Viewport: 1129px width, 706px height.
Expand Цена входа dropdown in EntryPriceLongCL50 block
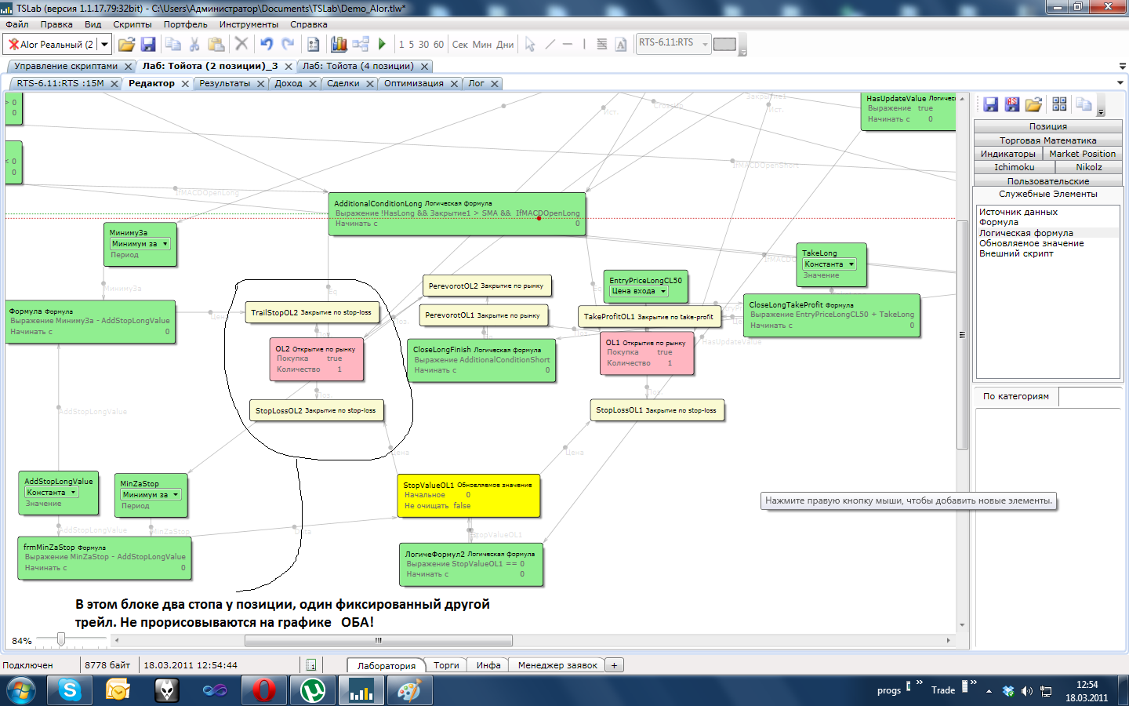coord(663,291)
